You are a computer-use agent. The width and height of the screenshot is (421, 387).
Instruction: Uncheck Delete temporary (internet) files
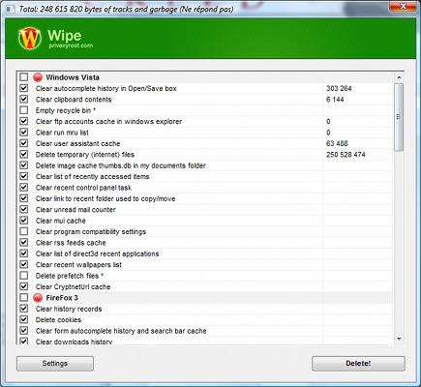coord(24,154)
